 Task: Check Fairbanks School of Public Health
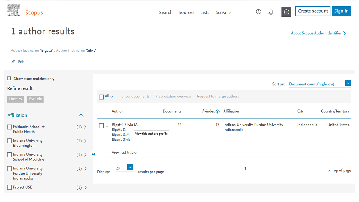(10, 127)
